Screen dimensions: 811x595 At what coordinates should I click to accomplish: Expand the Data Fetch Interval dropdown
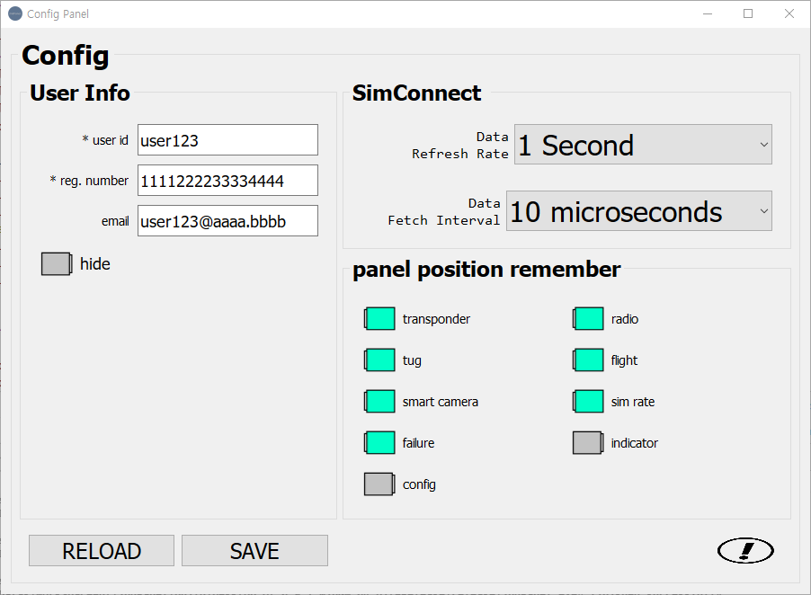coord(639,211)
